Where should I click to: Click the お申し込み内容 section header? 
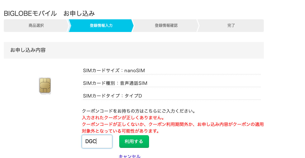click(x=28, y=50)
